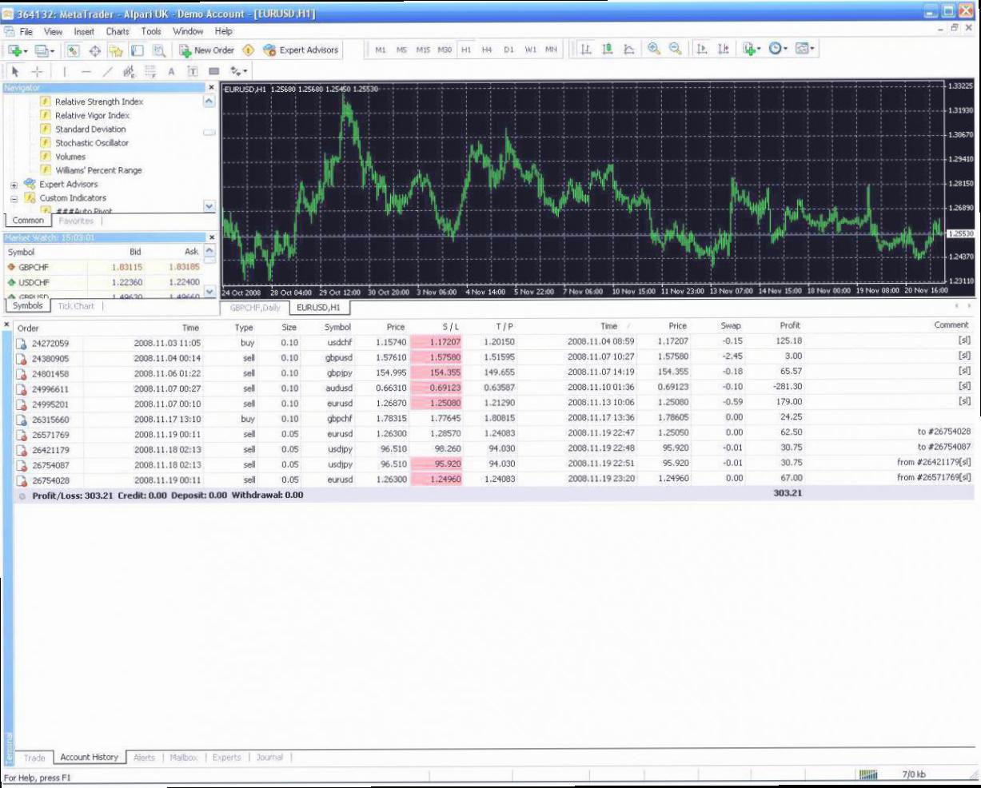Open the New Chart toolbar icon

(17, 50)
